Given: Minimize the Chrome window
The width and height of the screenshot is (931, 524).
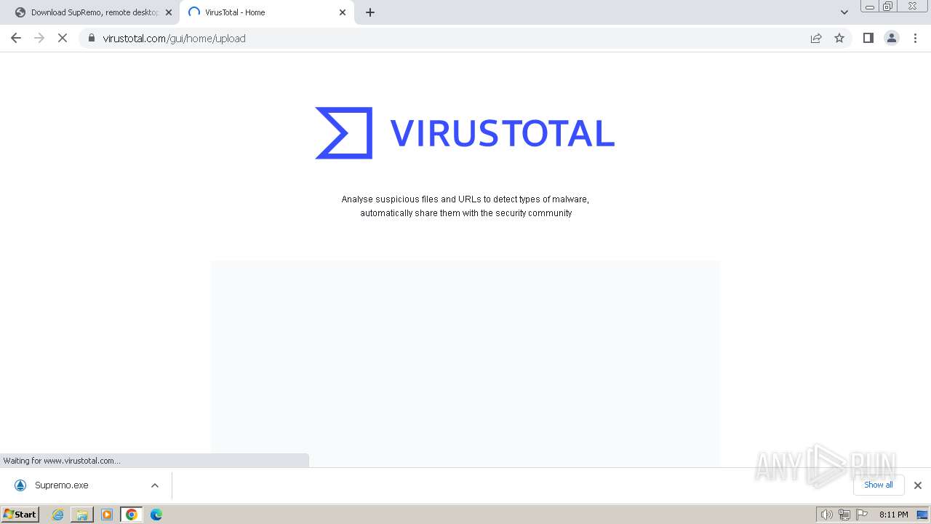Looking at the screenshot, I should pyautogui.click(x=870, y=7).
